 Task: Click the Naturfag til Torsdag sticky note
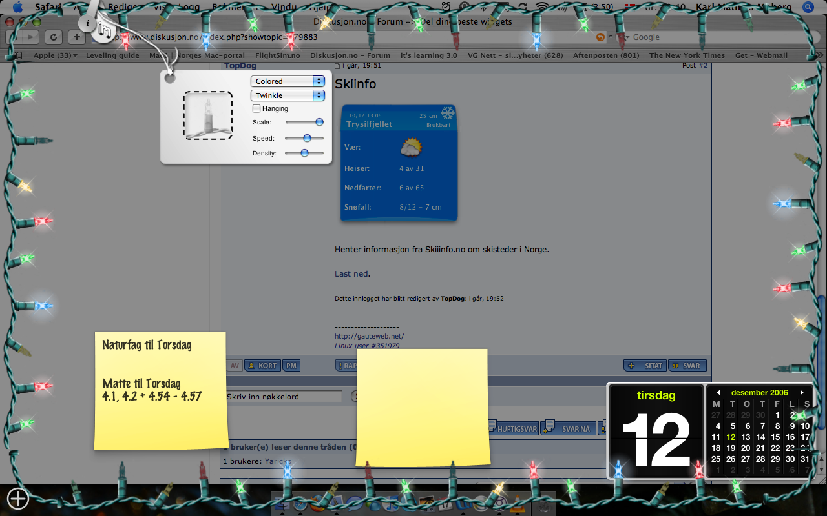click(x=160, y=391)
